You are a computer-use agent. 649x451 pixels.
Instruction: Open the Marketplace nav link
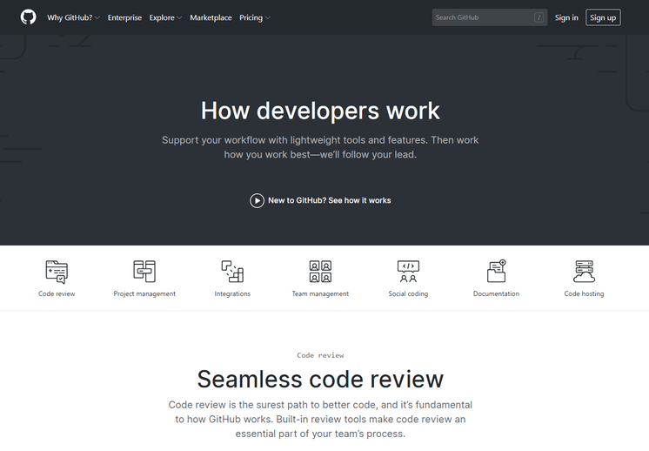click(211, 17)
